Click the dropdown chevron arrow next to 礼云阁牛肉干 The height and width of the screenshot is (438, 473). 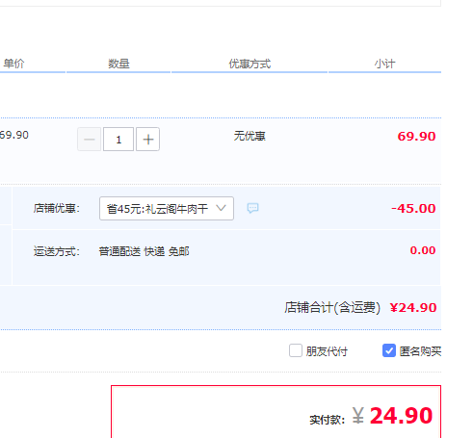coord(221,208)
